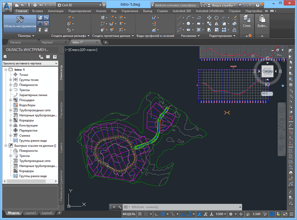297x220 pixels.
Task: Click the command line customize wrench icon
Action: pos(121,207)
